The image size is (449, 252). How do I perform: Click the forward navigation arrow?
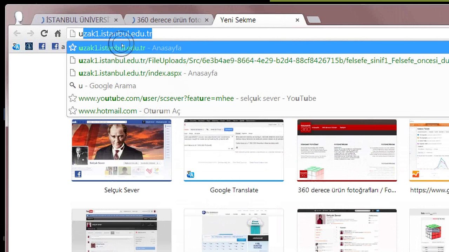[x=31, y=34]
